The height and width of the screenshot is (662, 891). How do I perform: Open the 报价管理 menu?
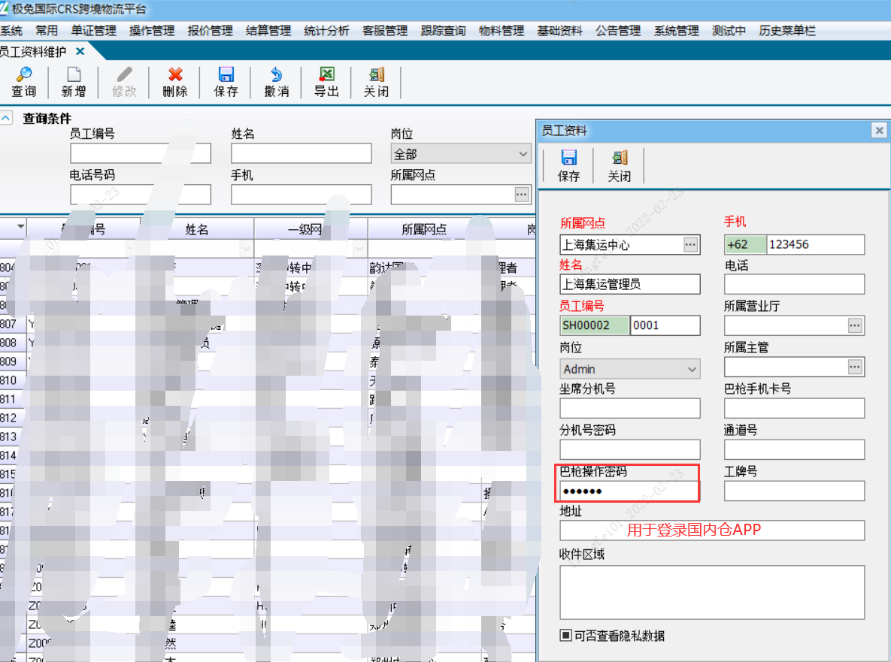(211, 31)
